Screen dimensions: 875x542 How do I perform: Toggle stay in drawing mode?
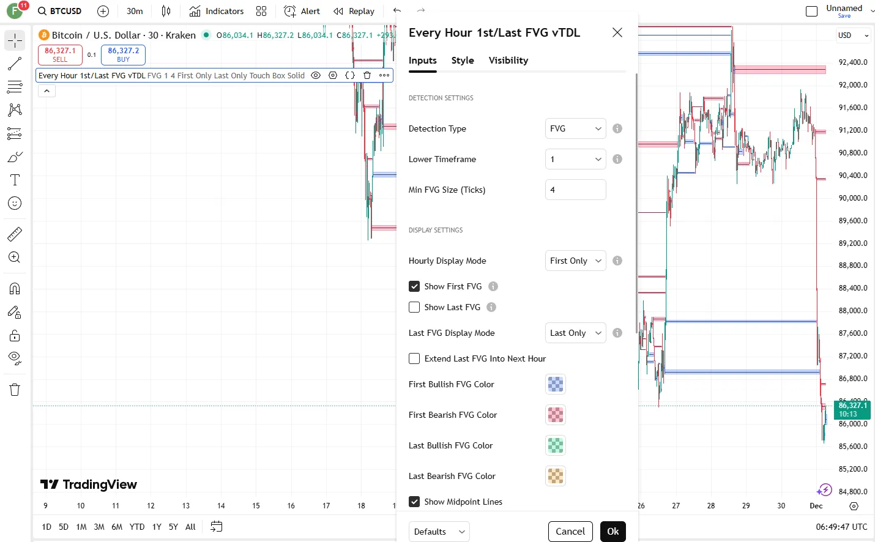pos(15,313)
